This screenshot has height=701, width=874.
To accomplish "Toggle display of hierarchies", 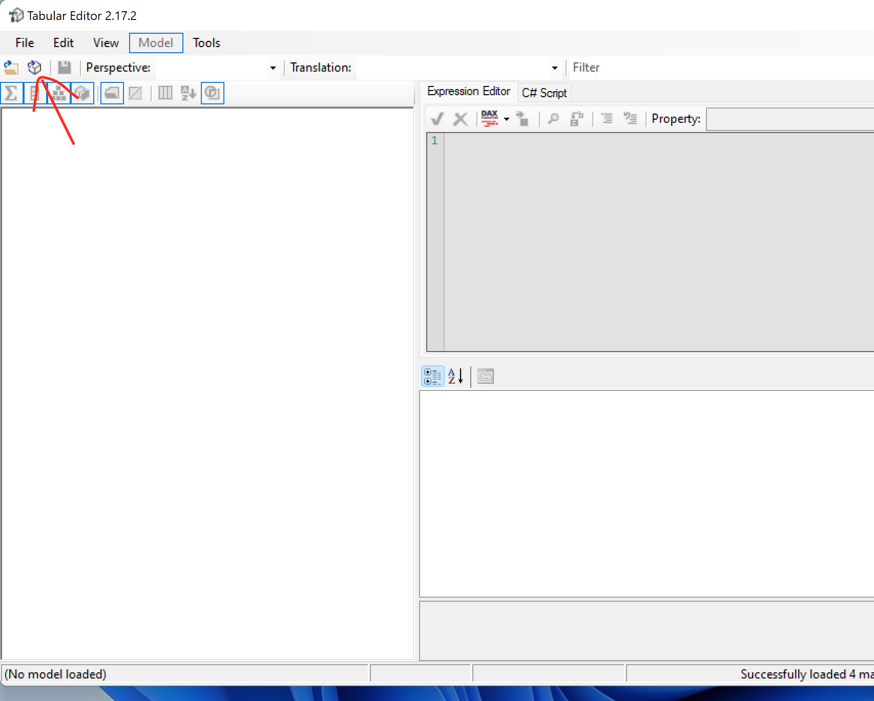I will point(58,93).
